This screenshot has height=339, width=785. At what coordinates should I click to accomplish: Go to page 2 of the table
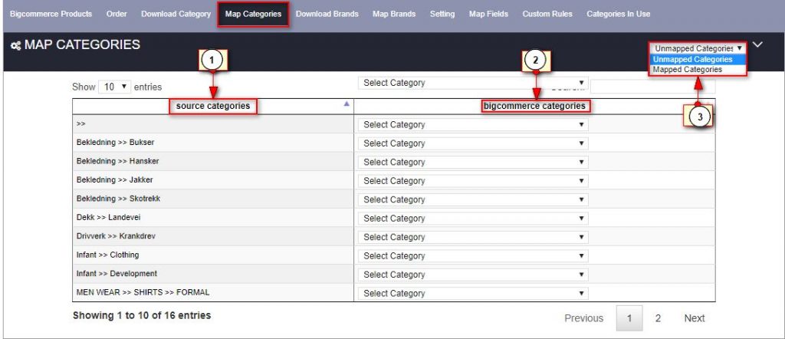pos(658,318)
